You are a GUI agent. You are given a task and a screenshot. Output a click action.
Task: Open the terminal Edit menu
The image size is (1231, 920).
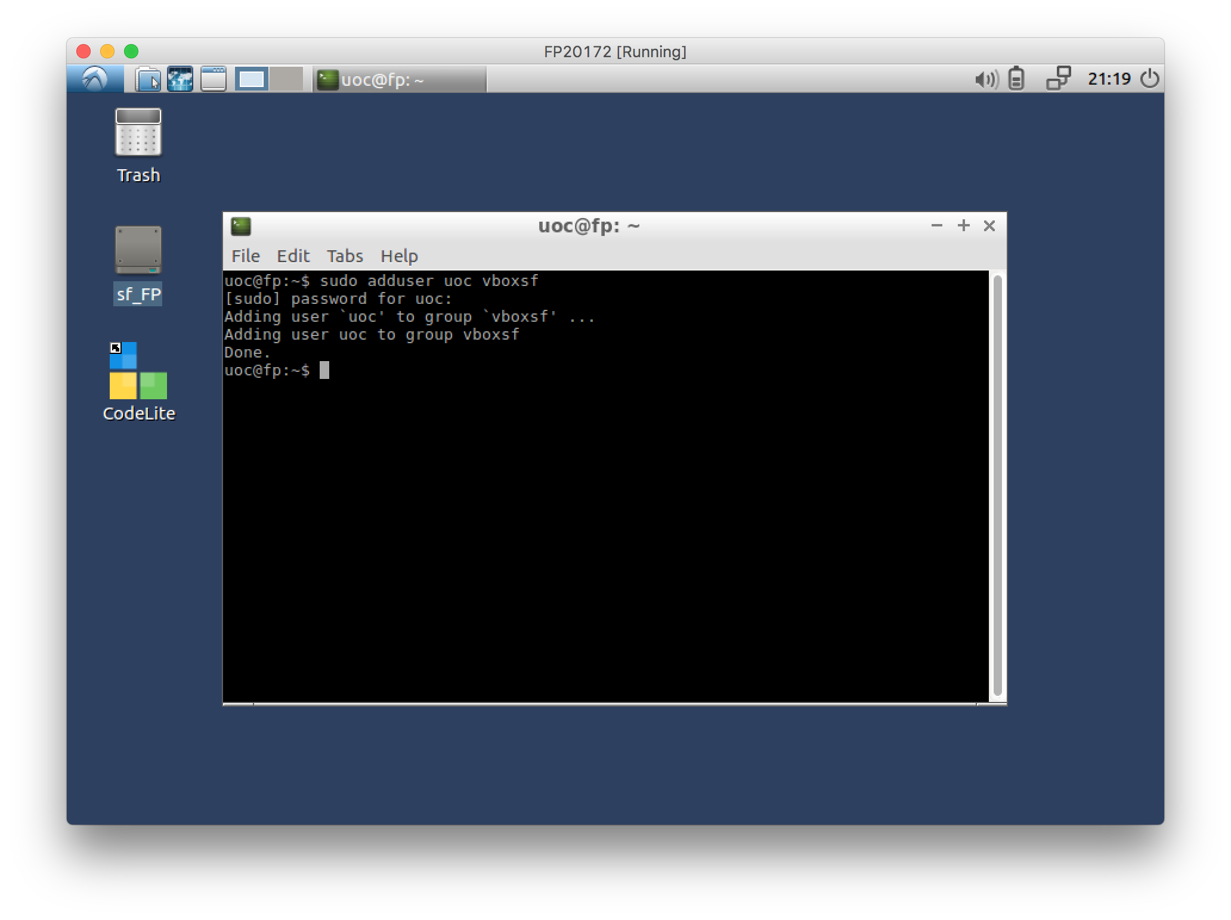coord(293,256)
